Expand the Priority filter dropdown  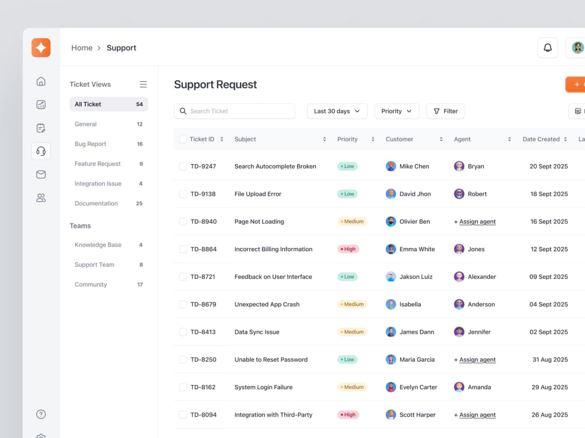[397, 111]
